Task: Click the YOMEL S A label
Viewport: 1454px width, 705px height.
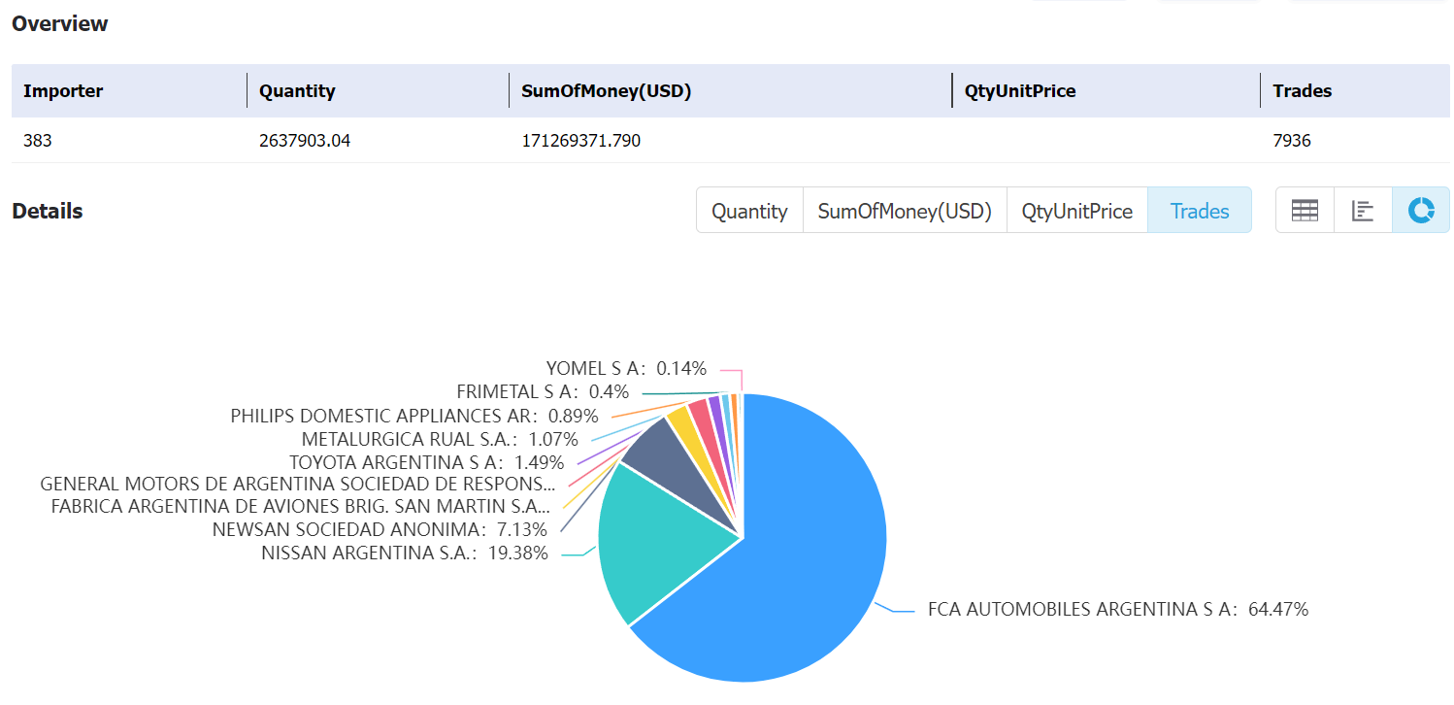Action: click(626, 368)
